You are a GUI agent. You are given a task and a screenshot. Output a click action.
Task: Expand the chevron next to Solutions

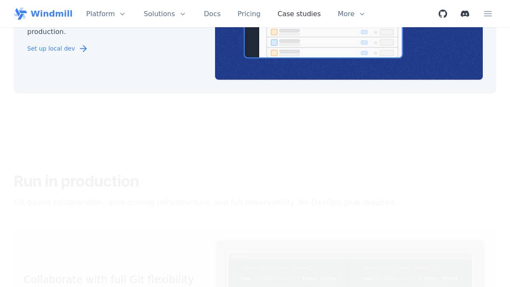(183, 14)
